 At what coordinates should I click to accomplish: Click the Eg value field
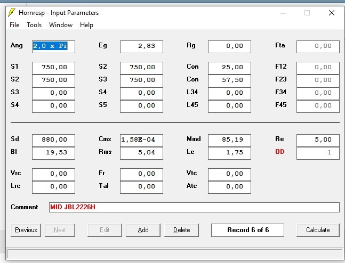141,46
